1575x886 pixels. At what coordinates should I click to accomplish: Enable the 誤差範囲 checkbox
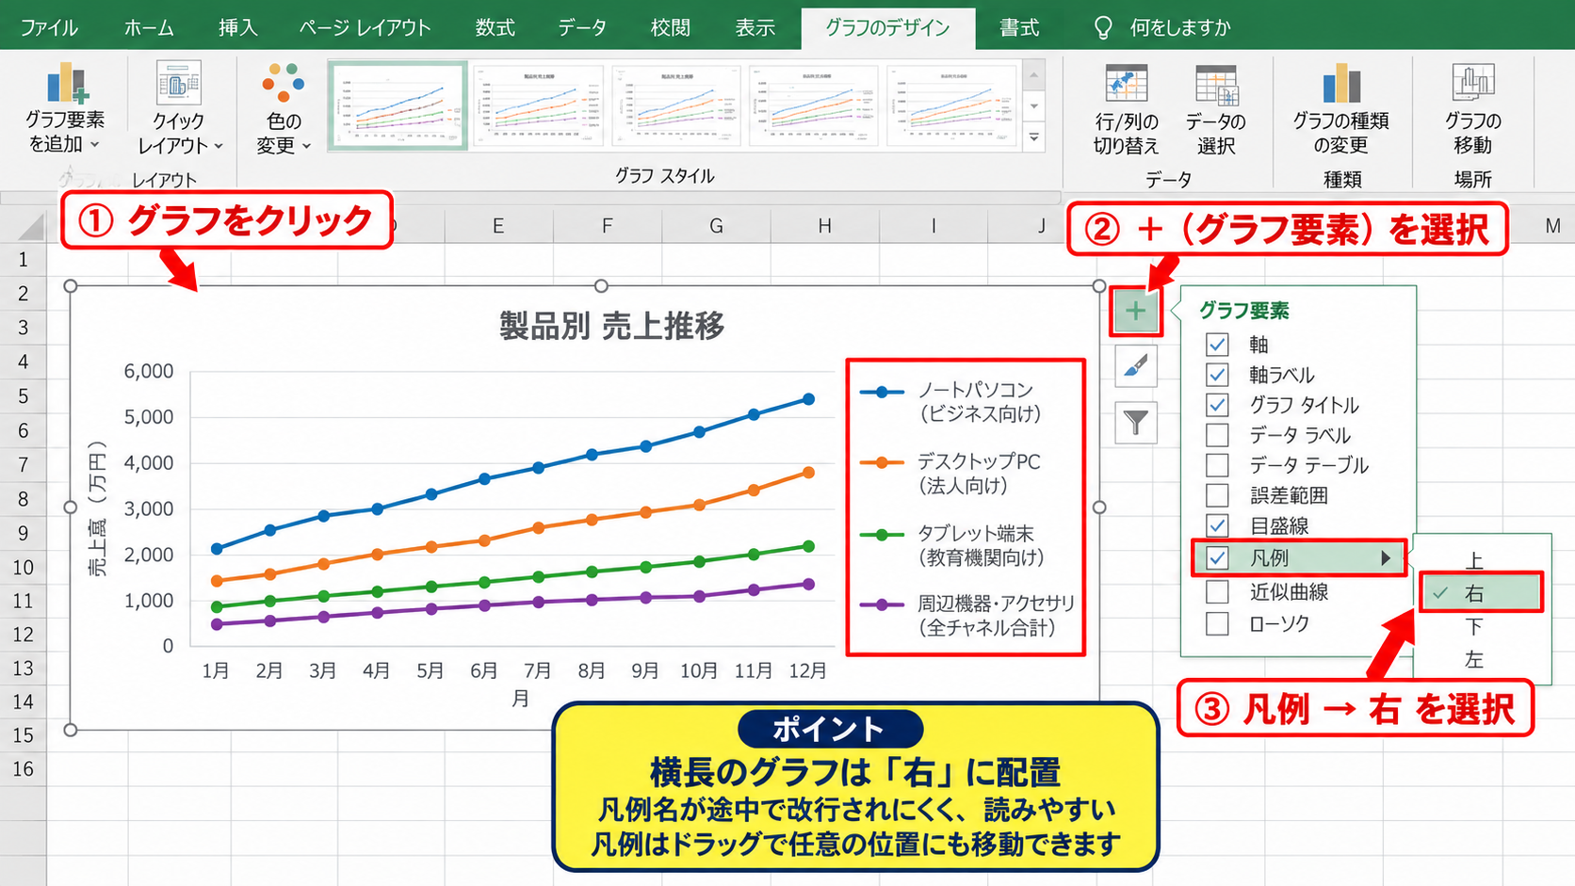pos(1217,495)
